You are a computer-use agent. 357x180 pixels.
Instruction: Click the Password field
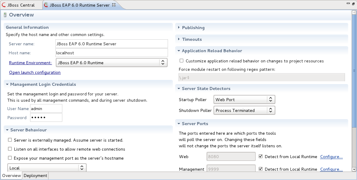[46, 117]
